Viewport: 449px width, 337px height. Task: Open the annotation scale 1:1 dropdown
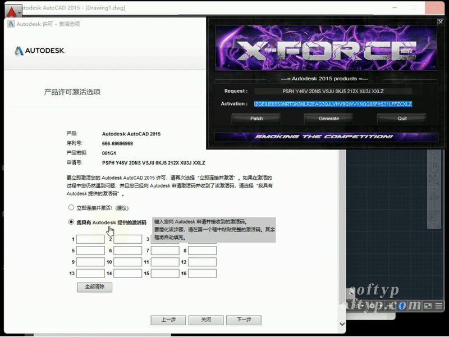click(359, 306)
